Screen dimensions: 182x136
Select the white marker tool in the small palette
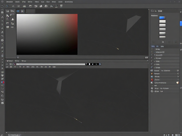click(x=7, y=16)
